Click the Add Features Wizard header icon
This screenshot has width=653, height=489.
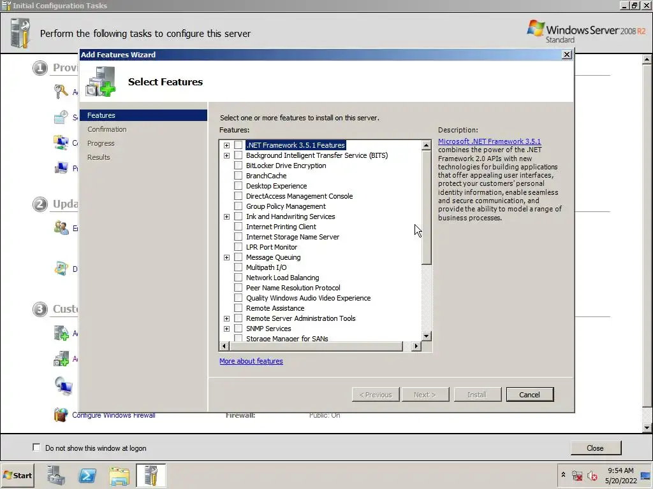click(x=100, y=81)
